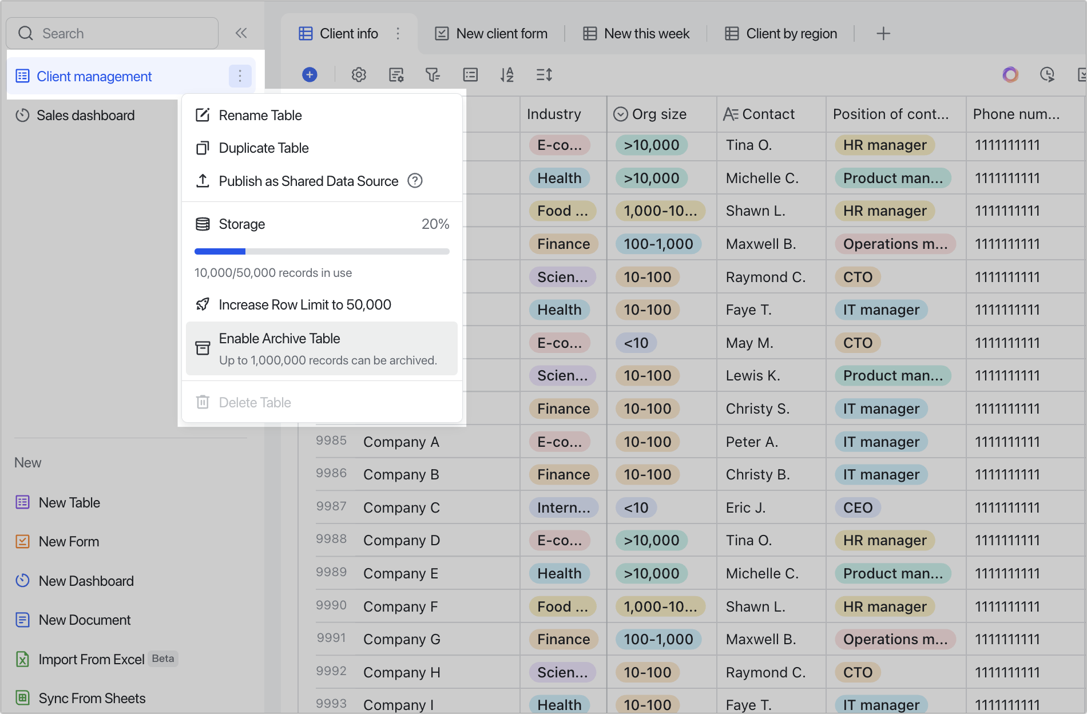Click the storage usage progress bar
The width and height of the screenshot is (1087, 714).
(322, 251)
